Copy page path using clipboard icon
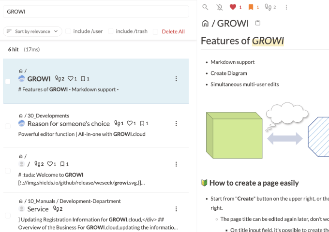329x232 pixels. (258, 23)
